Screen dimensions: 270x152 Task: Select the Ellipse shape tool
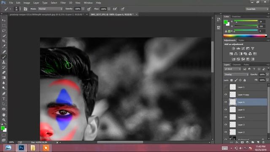pos(4,109)
